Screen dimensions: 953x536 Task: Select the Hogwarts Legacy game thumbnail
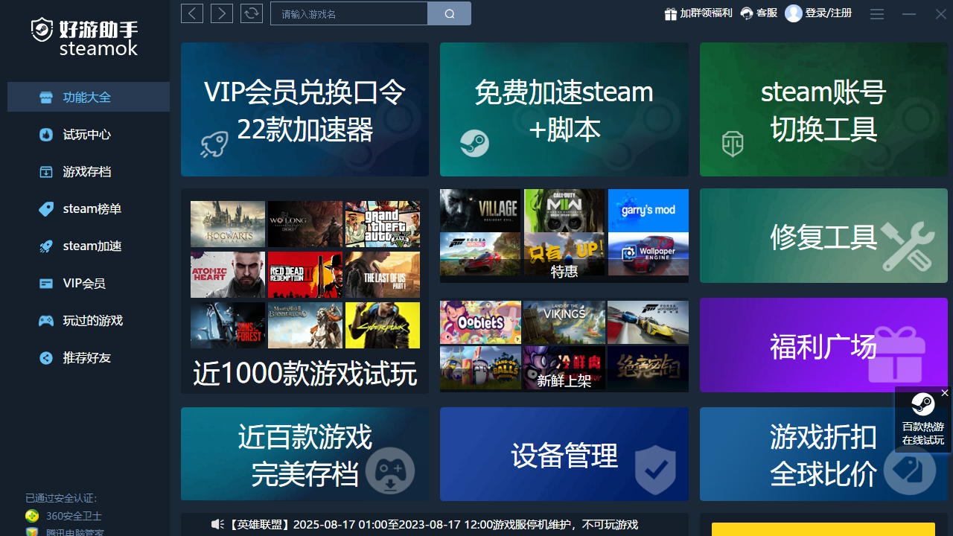click(x=227, y=223)
